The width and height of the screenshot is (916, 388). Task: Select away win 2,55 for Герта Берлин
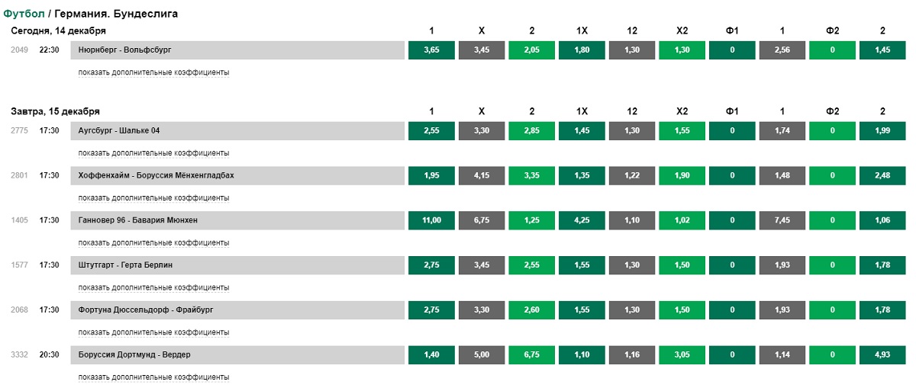532,265
